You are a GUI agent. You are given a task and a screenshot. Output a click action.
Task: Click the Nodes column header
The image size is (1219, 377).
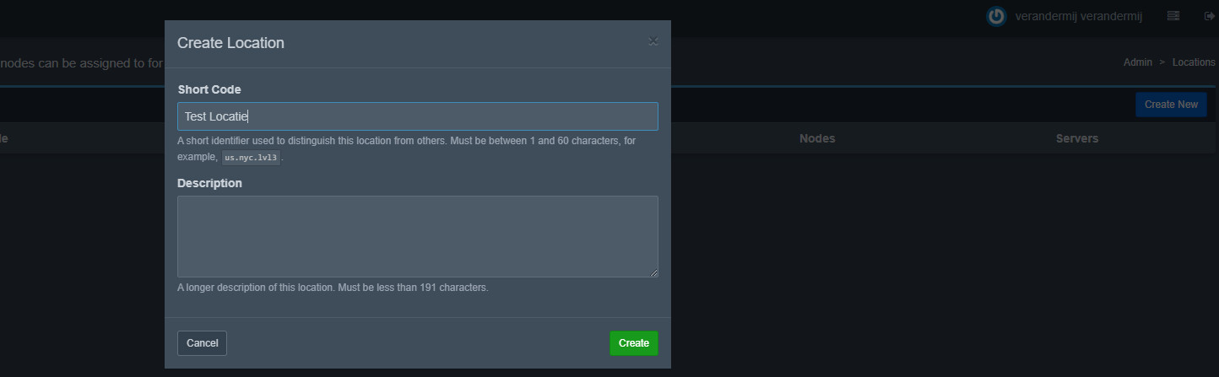click(816, 138)
